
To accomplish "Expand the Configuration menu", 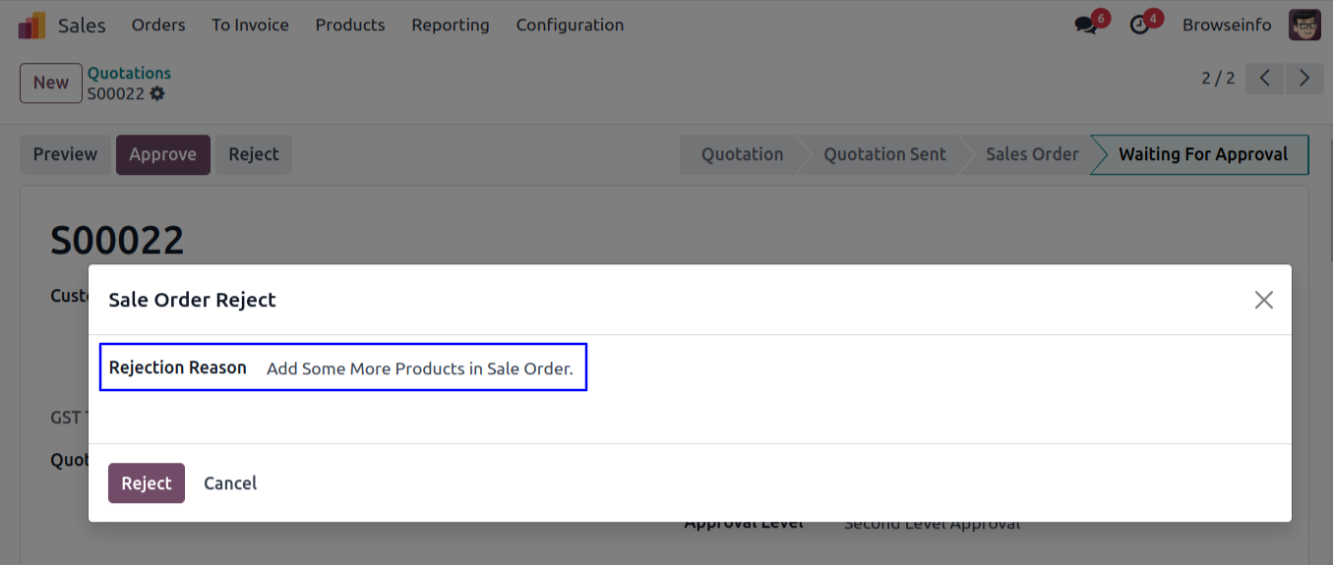I will 570,26.
